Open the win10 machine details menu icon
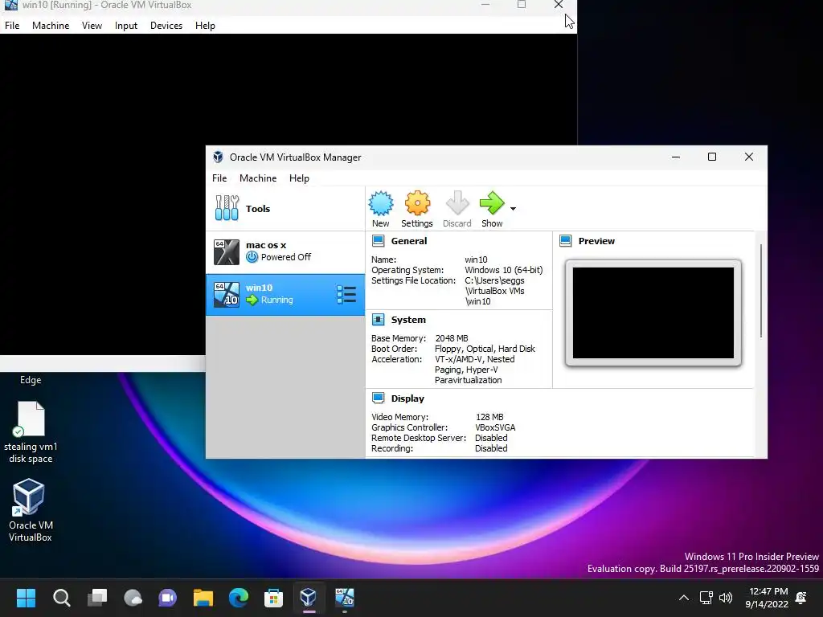Image resolution: width=823 pixels, height=617 pixels. pyautogui.click(x=346, y=294)
